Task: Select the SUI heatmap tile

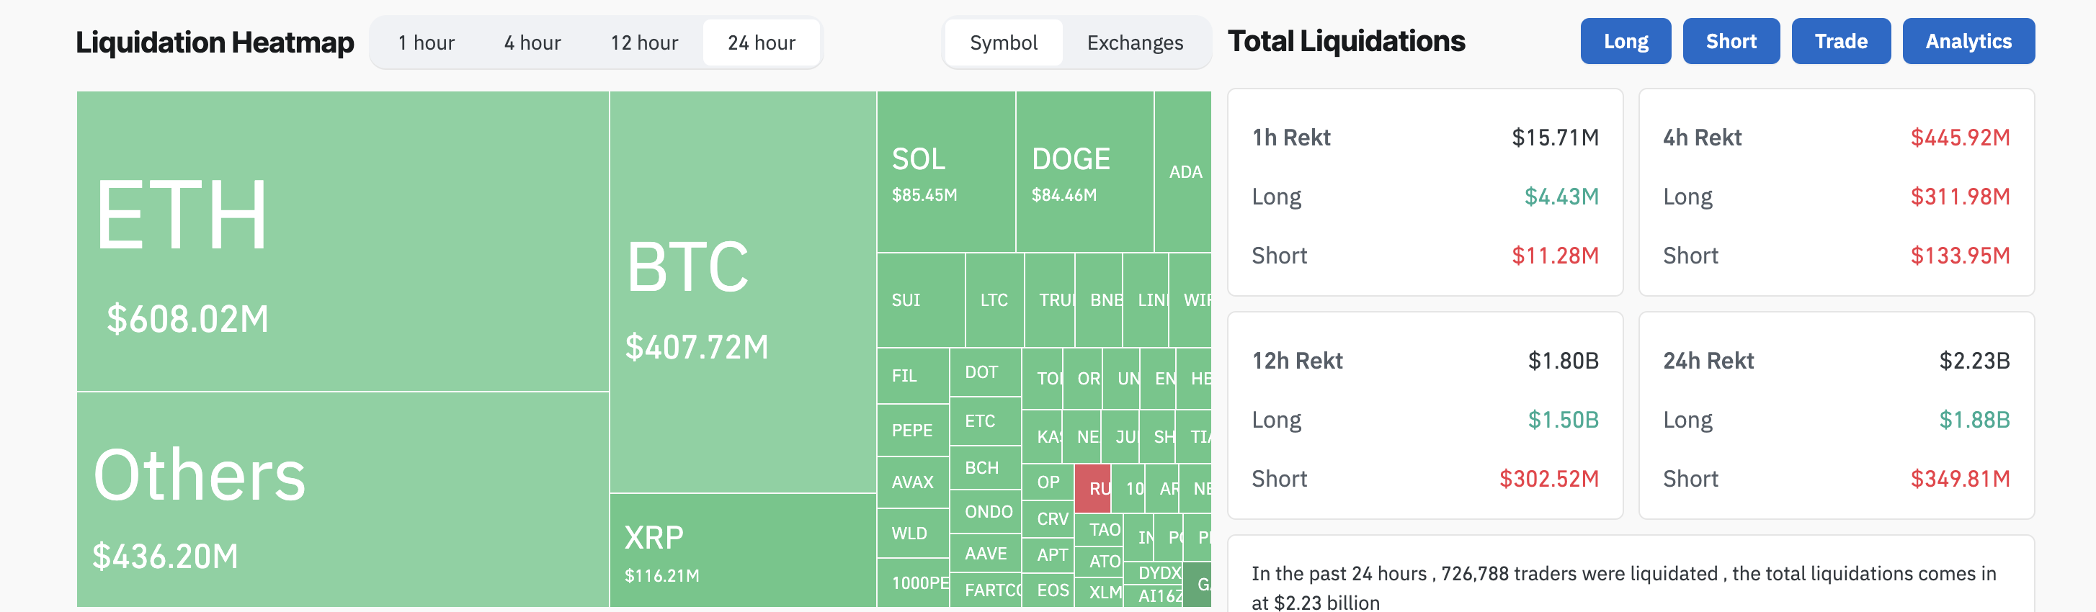Action: point(919,300)
